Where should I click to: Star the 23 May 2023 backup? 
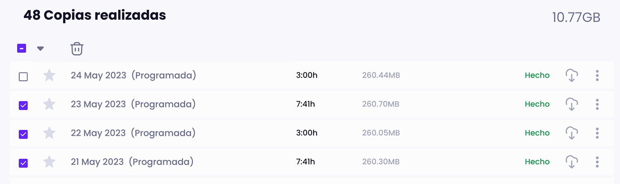(x=49, y=104)
